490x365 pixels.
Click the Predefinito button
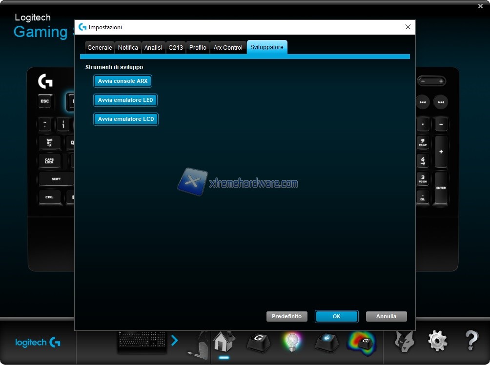point(286,317)
